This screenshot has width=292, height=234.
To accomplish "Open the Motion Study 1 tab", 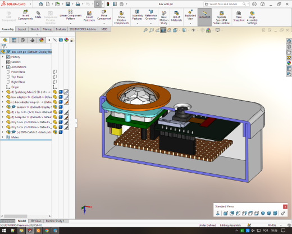I will (55, 221).
